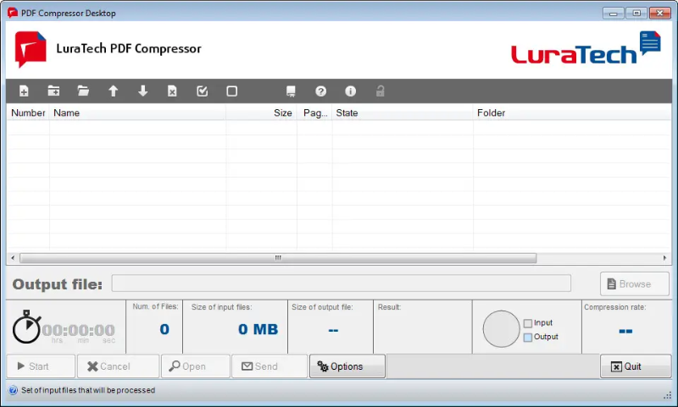Image resolution: width=678 pixels, height=407 pixels.
Task: Move file down with the down arrow
Action: 142,91
